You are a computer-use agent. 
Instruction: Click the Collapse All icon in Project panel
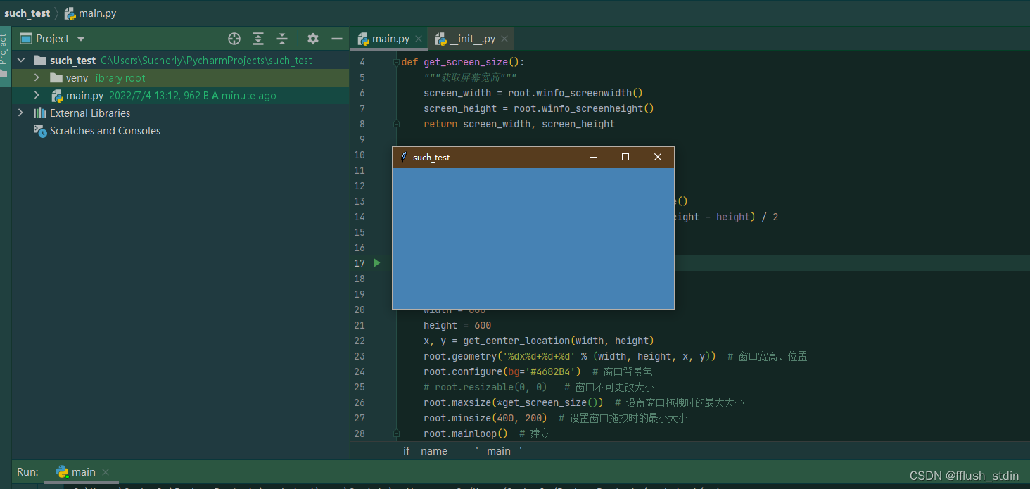[282, 39]
